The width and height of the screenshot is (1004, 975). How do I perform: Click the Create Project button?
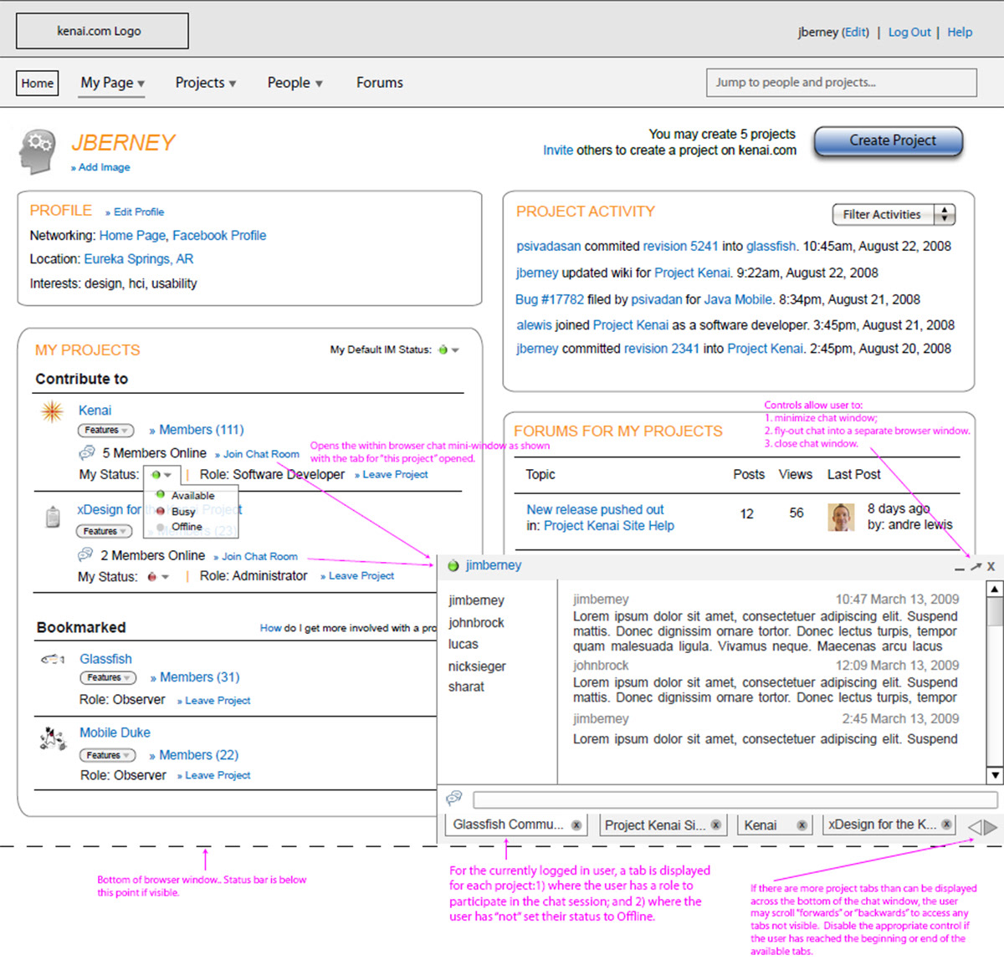pos(889,141)
